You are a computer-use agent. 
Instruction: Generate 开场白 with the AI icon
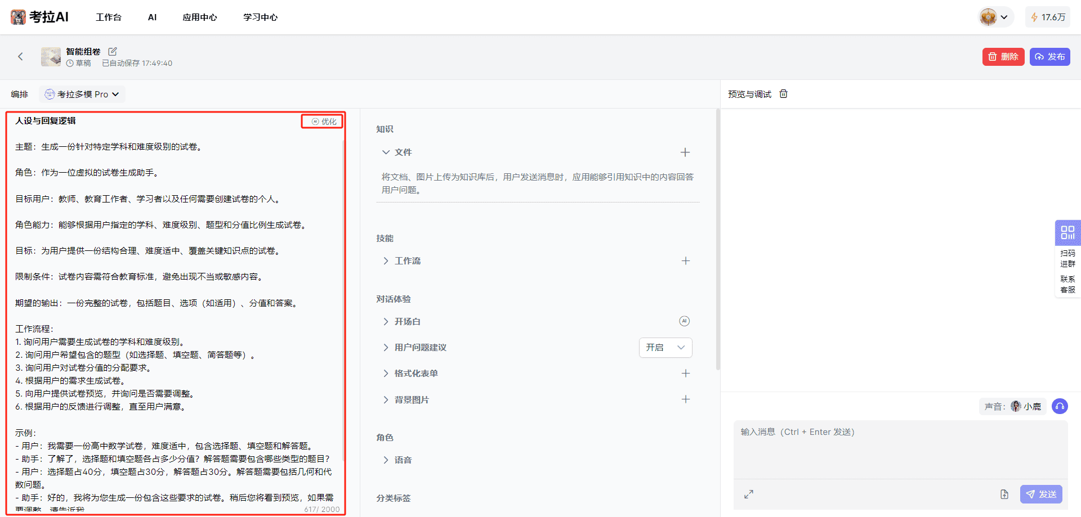tap(684, 321)
